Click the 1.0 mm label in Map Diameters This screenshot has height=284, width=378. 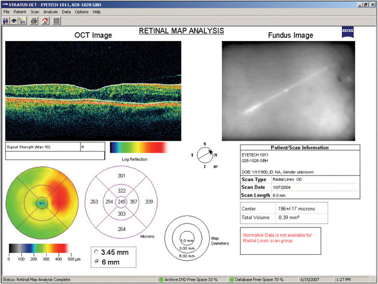pyautogui.click(x=187, y=241)
